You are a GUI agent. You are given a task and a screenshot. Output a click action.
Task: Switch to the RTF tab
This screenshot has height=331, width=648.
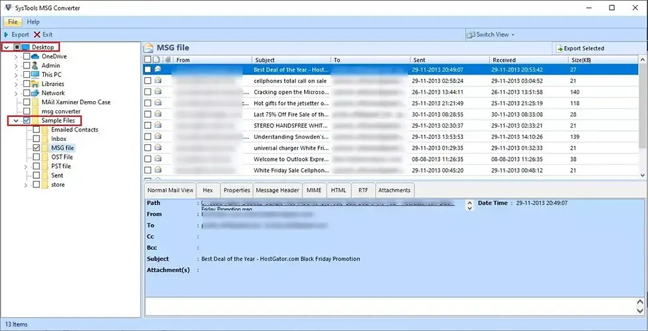tap(363, 190)
